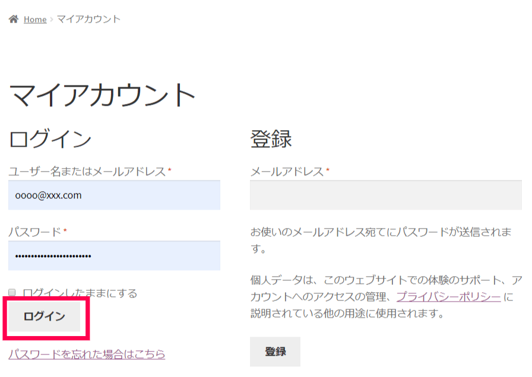This screenshot has width=532, height=377.
Task: Click the マイアカウント page heading
Action: 102,96
